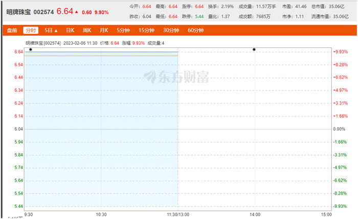Click the right axis label -9.93%

pos(340,206)
